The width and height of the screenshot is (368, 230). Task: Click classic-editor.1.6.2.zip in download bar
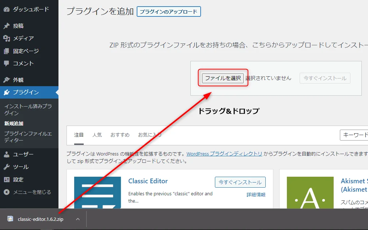[x=40, y=219]
